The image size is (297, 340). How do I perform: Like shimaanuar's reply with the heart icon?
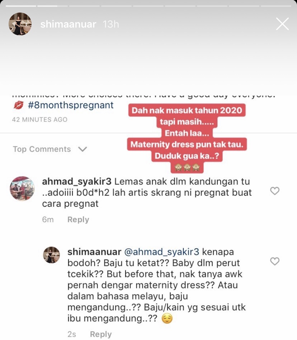coord(275,261)
